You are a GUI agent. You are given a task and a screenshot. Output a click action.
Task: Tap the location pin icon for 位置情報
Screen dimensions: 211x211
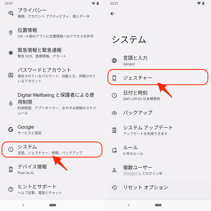tap(11, 33)
